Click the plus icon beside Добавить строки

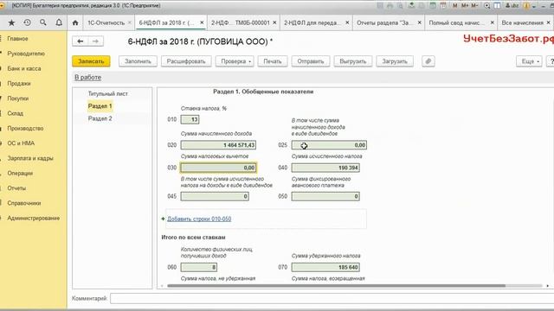[x=163, y=219]
